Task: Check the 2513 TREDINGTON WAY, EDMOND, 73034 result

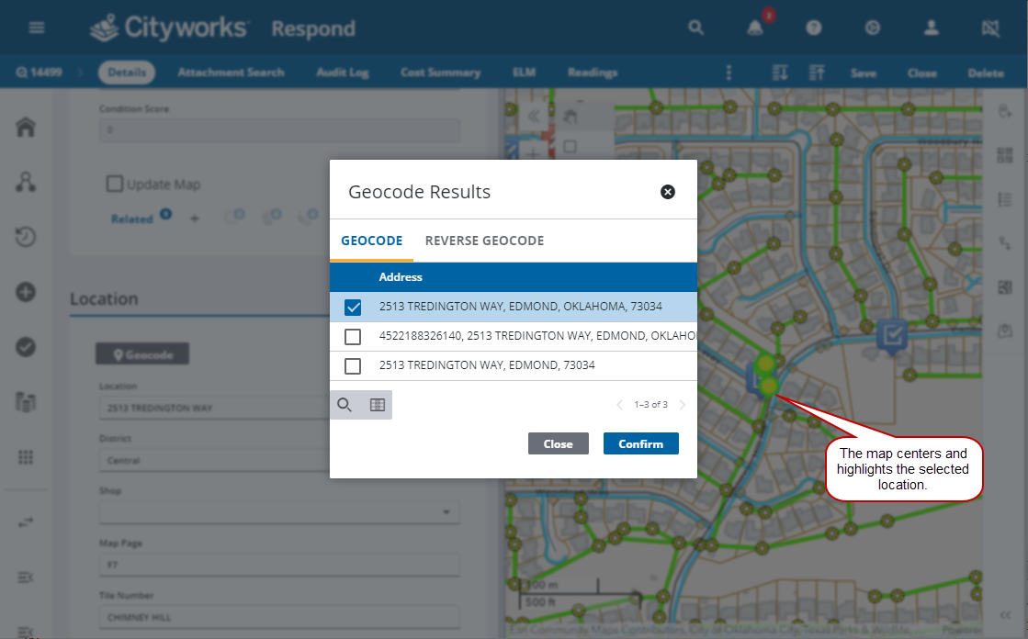Action: click(x=353, y=366)
